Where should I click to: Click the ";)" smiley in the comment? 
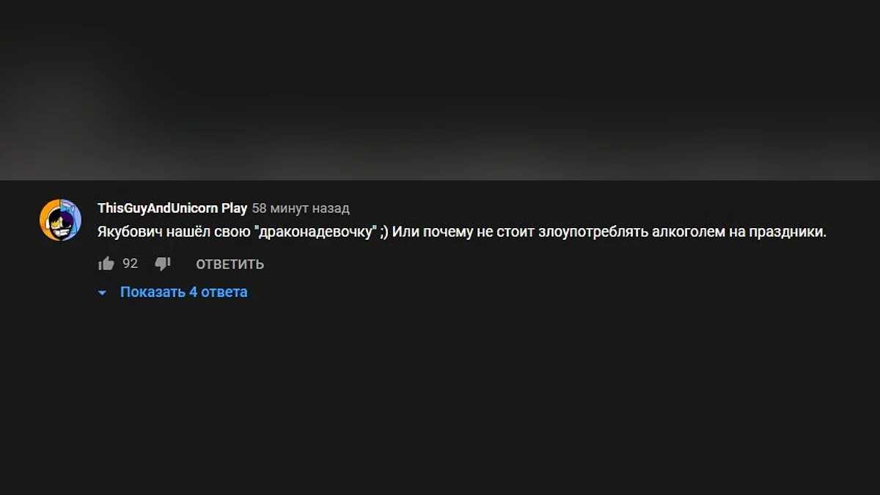[x=384, y=232]
